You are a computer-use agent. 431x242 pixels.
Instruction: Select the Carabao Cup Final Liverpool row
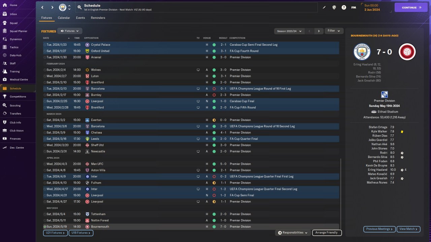point(191,101)
